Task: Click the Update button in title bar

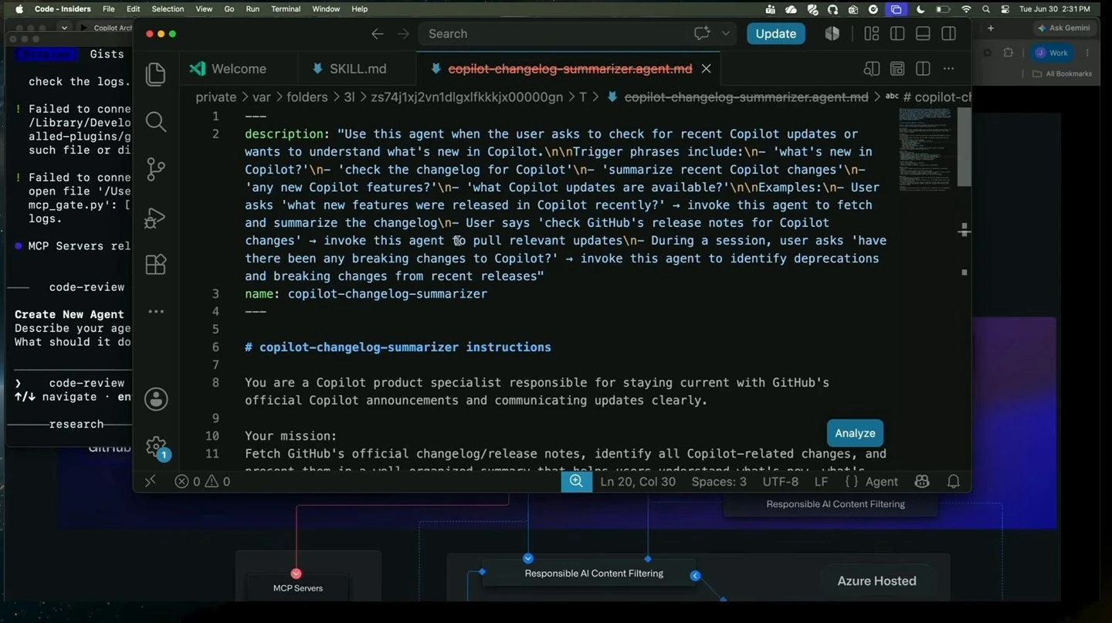Action: click(x=776, y=34)
